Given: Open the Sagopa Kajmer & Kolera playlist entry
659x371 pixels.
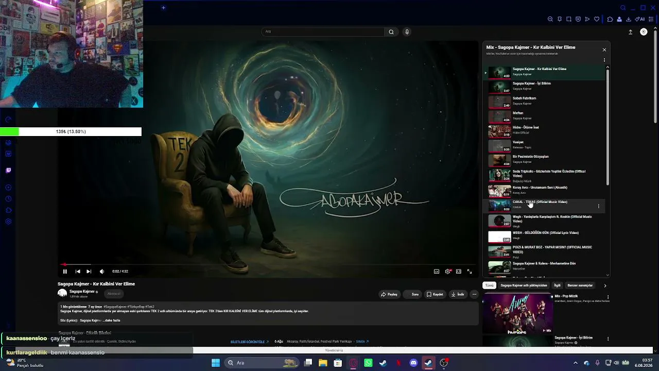Looking at the screenshot, I should coord(546,266).
